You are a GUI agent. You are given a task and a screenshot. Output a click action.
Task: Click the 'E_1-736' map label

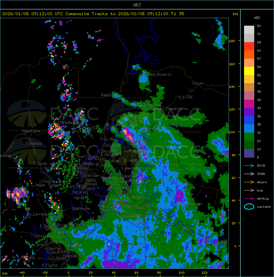(185, 97)
